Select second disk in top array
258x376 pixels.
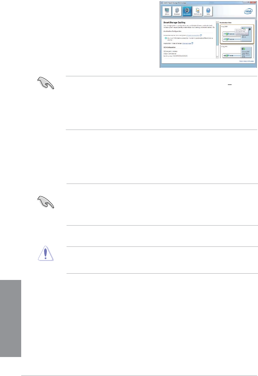pos(231,39)
